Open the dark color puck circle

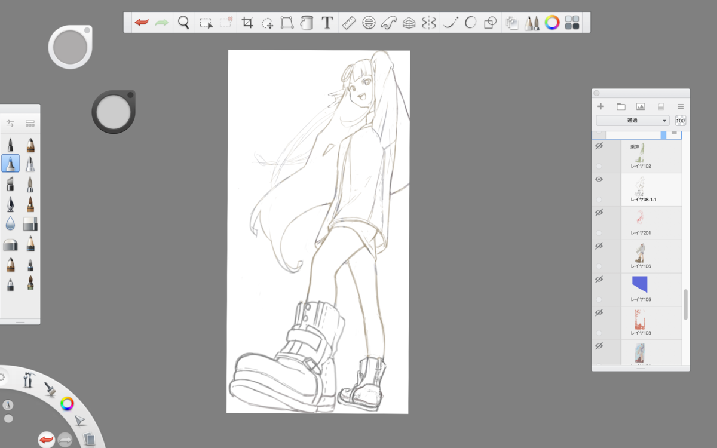coord(113,112)
